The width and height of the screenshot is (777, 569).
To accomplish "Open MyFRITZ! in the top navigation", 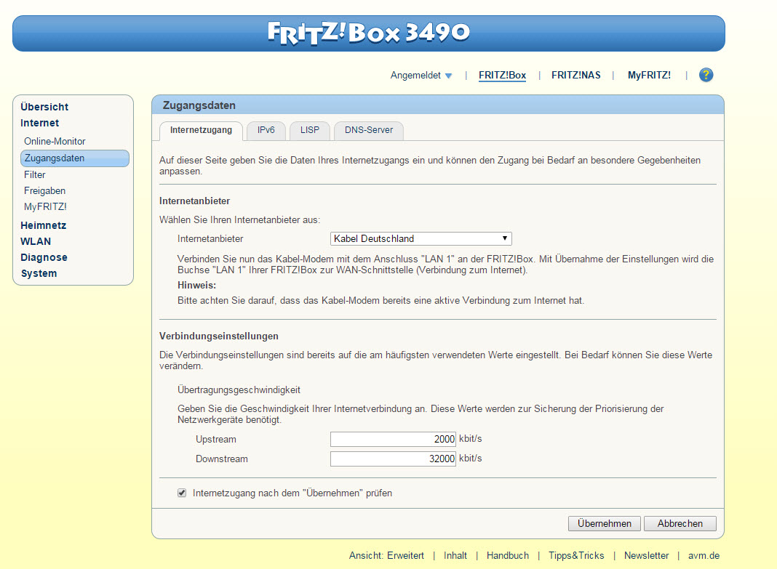I will pos(649,75).
